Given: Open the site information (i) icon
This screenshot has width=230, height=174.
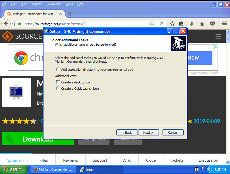Looking at the screenshot, I should pyautogui.click(x=14, y=24).
